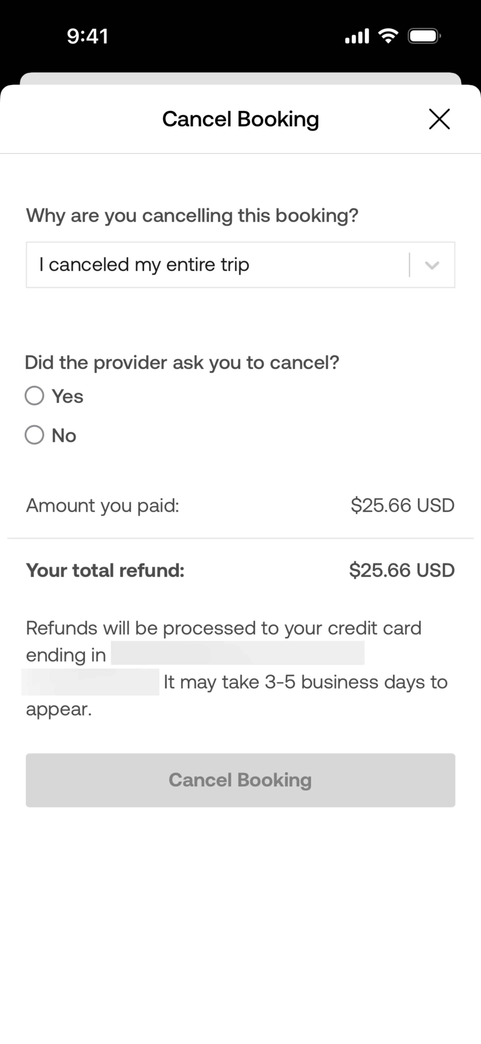
Task: Tap the redacted credit card number area
Action: pyautogui.click(x=238, y=653)
